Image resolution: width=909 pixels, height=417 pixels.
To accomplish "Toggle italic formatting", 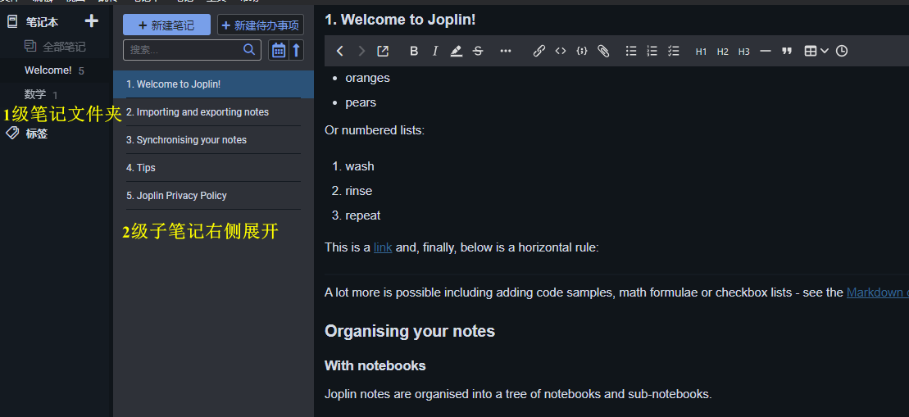I will tap(435, 51).
